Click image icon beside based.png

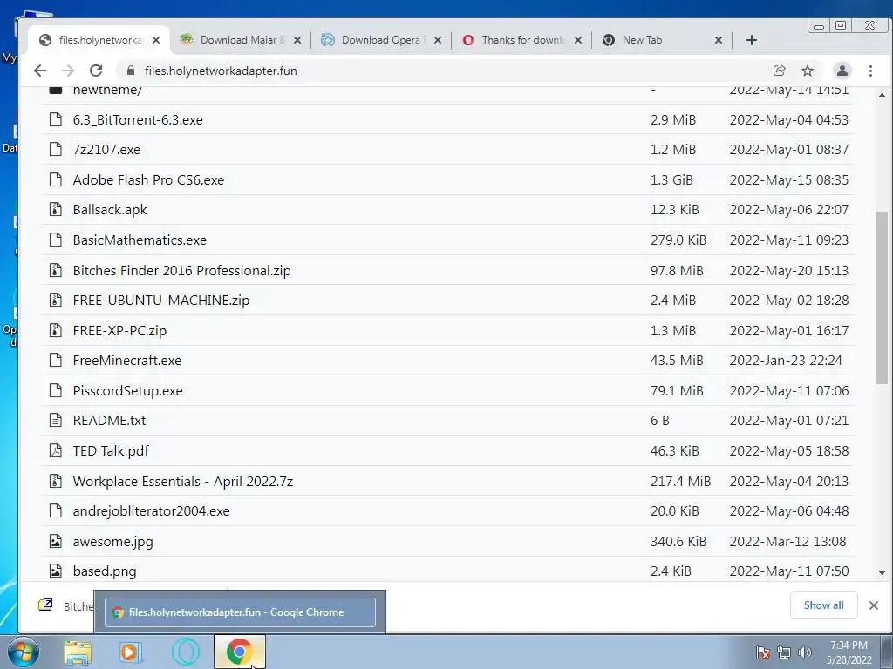point(55,571)
